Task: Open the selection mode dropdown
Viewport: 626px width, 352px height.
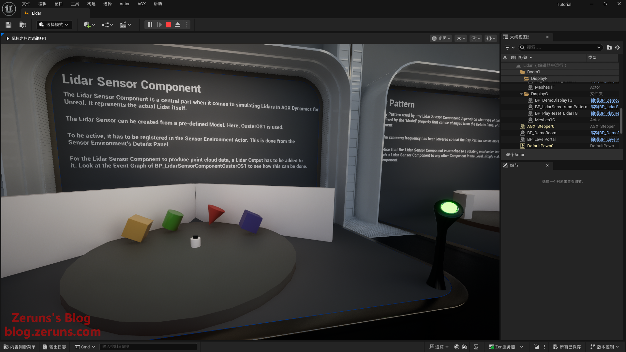Action: pos(54,25)
